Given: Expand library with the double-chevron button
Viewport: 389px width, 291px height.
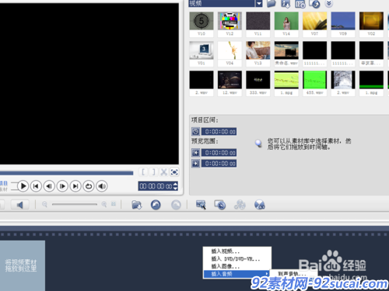Looking at the screenshot, I should click(328, 3).
